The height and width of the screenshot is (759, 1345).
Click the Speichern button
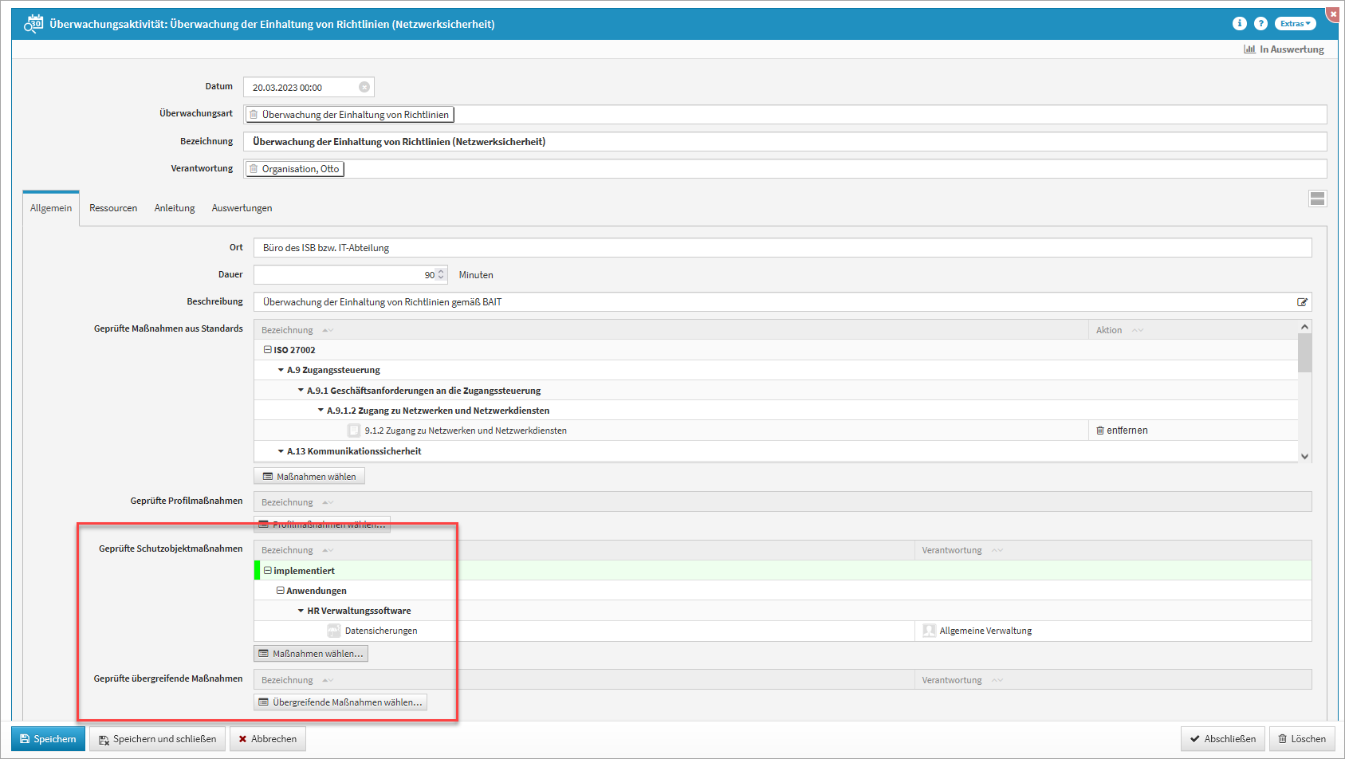point(48,739)
